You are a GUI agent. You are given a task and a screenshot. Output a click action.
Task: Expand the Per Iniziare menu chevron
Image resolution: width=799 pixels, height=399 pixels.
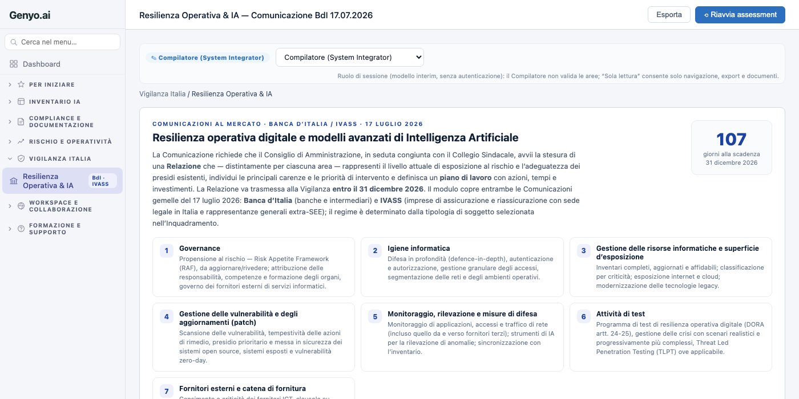pos(10,84)
